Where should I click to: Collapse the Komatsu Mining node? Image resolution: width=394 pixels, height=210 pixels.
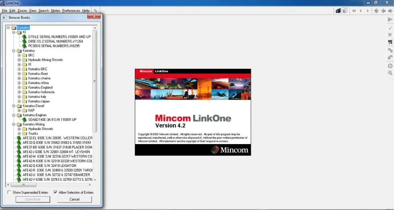click(x=14, y=124)
